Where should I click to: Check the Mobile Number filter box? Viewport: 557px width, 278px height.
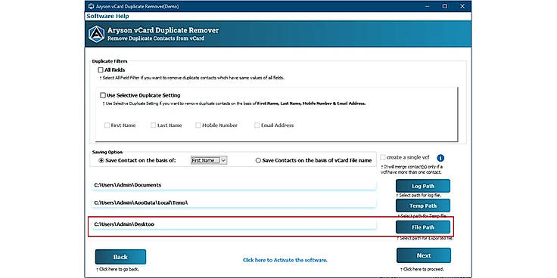point(198,125)
